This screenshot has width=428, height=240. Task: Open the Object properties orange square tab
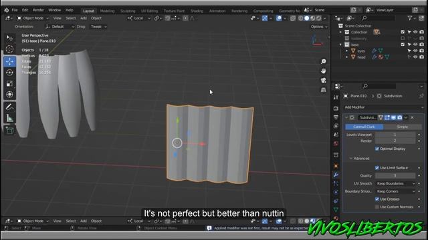[x=336, y=166]
